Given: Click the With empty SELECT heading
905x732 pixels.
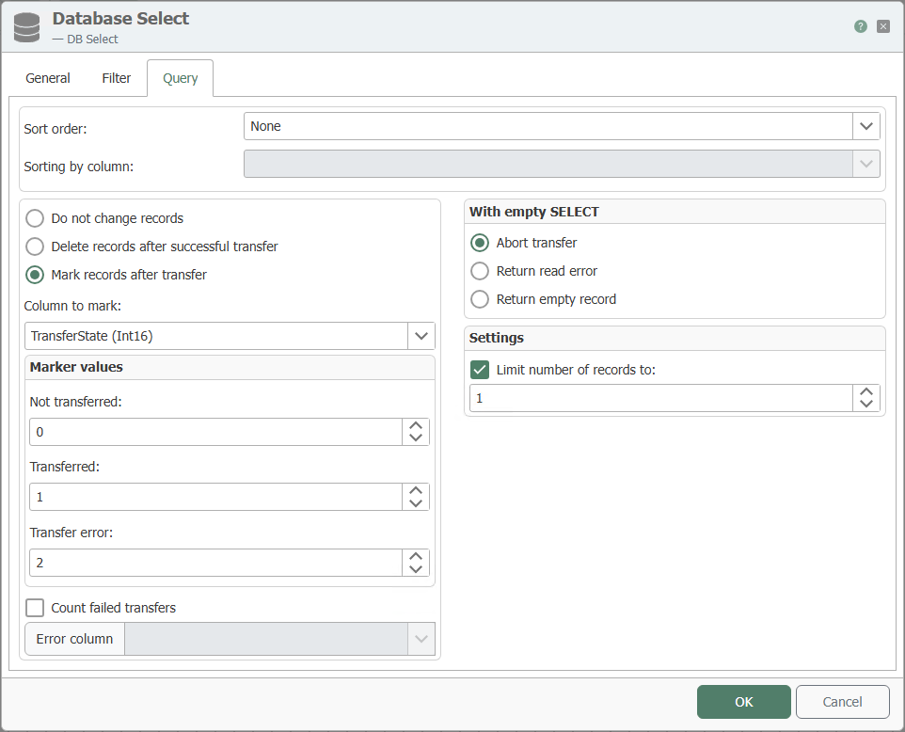Looking at the screenshot, I should pos(534,212).
